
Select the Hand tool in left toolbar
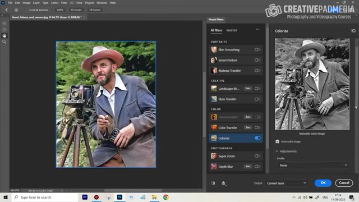click(x=4, y=36)
